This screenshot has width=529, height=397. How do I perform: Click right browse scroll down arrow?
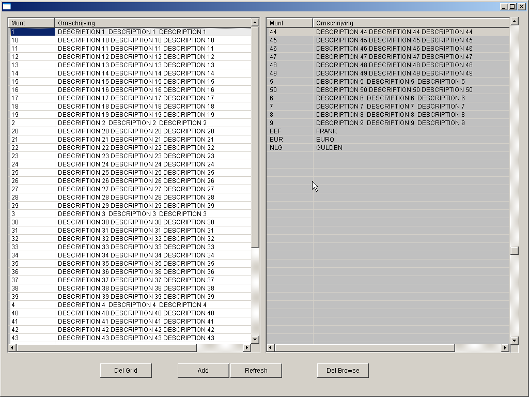[514, 340]
